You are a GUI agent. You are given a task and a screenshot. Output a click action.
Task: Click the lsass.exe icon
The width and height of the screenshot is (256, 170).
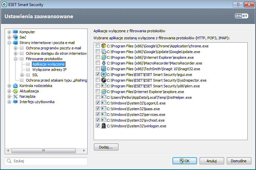104,109
